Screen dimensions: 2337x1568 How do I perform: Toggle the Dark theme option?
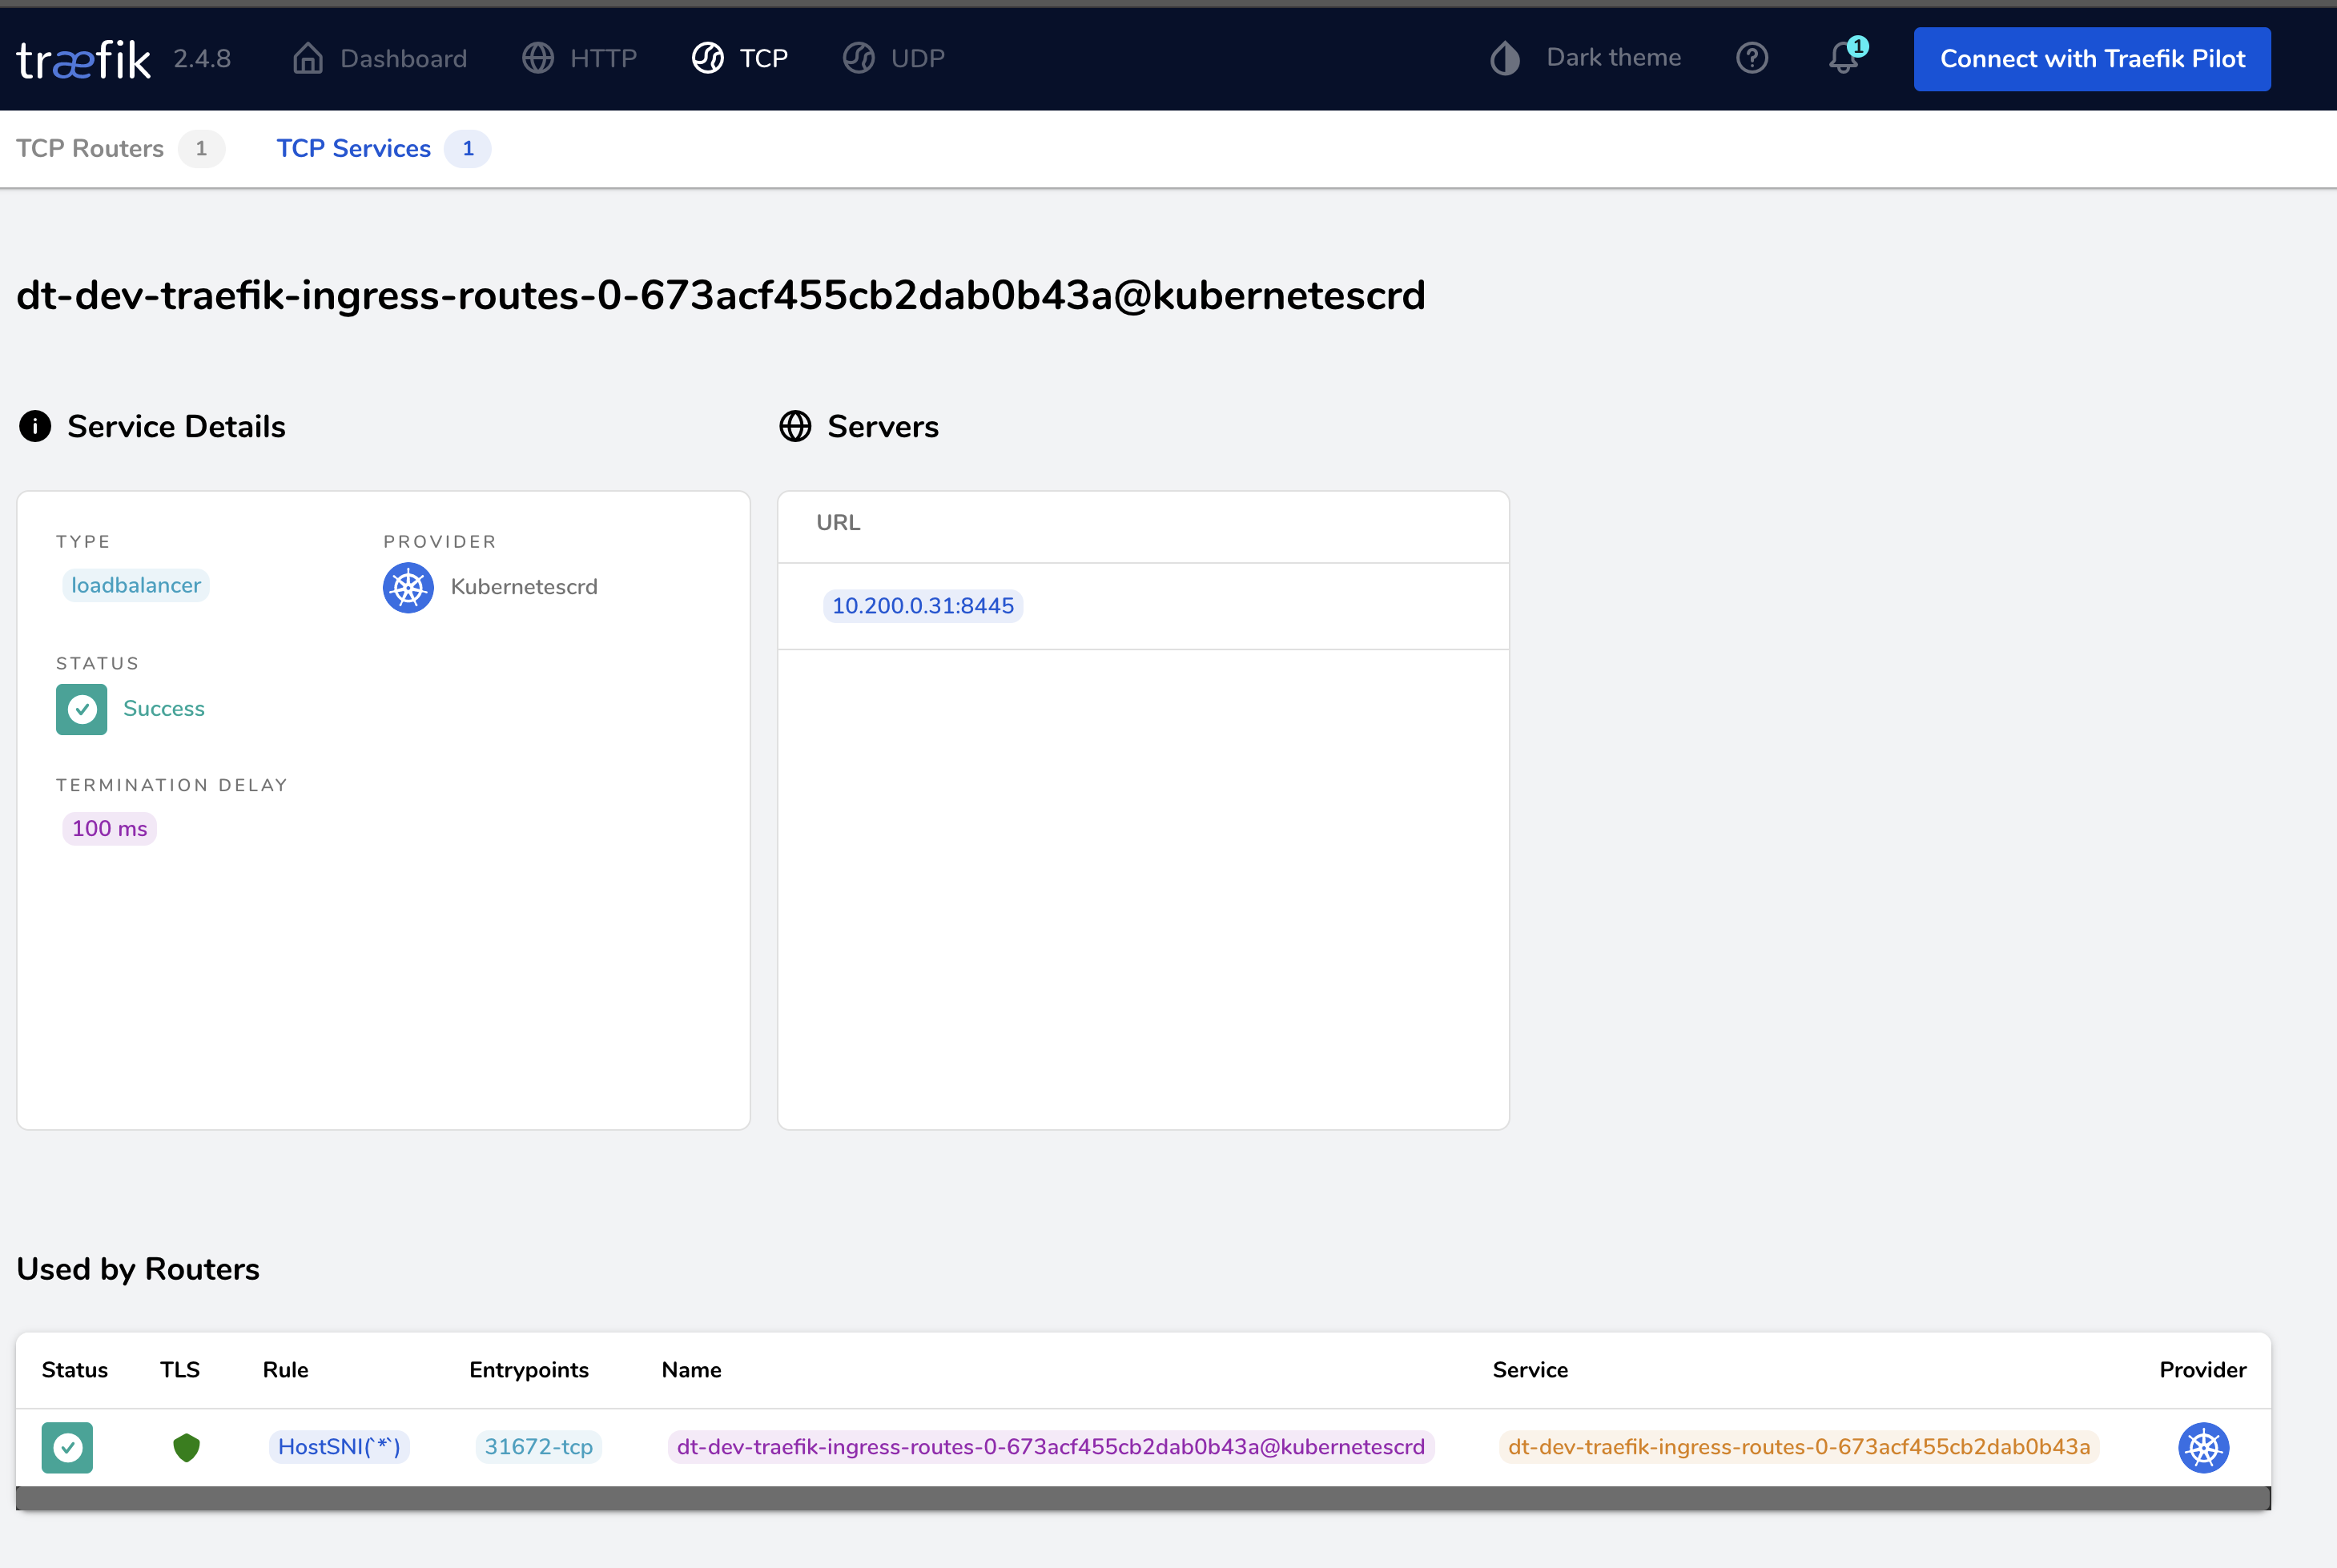(x=1585, y=58)
